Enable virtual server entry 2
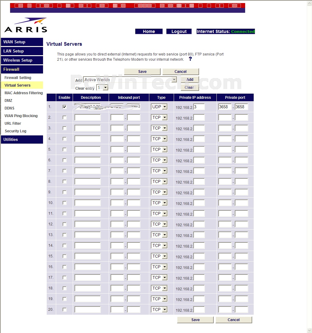 click(x=64, y=117)
